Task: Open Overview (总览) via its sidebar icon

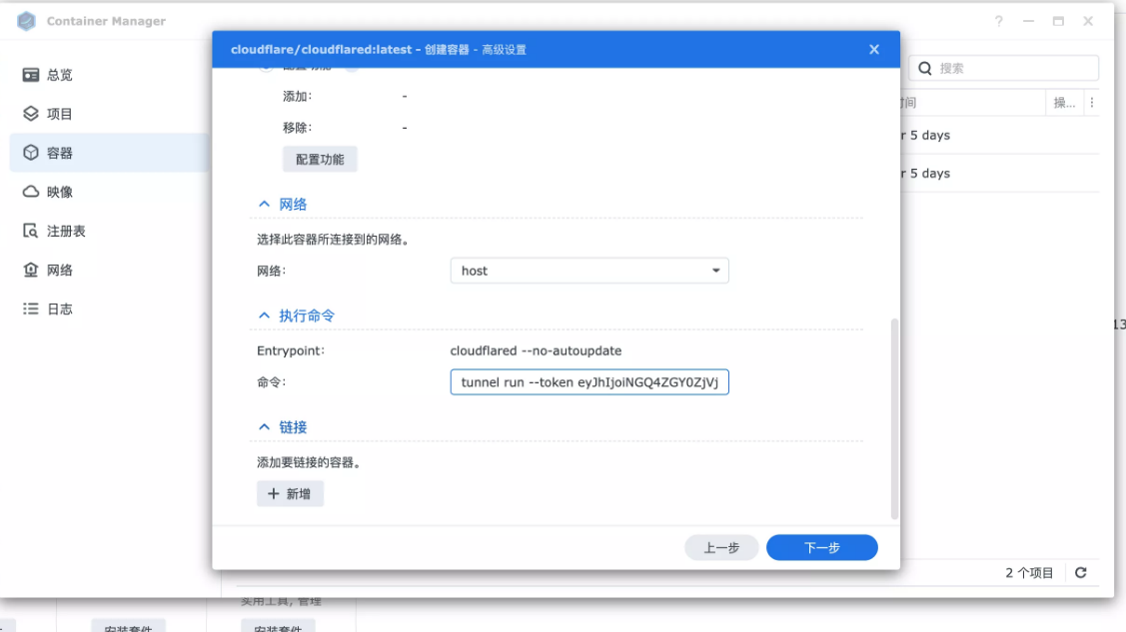Action: point(27,74)
